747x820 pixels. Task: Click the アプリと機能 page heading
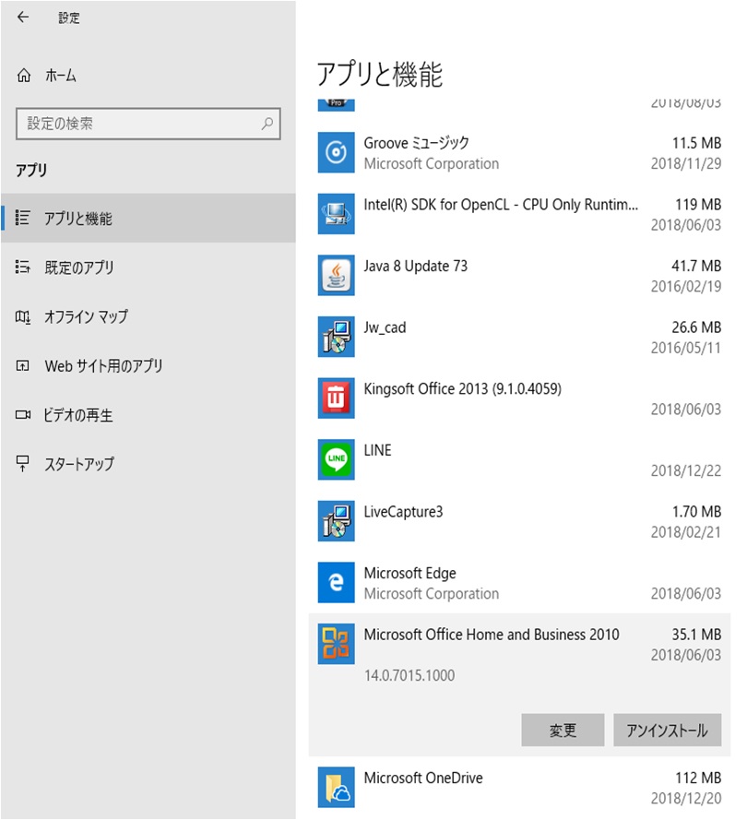(x=380, y=74)
